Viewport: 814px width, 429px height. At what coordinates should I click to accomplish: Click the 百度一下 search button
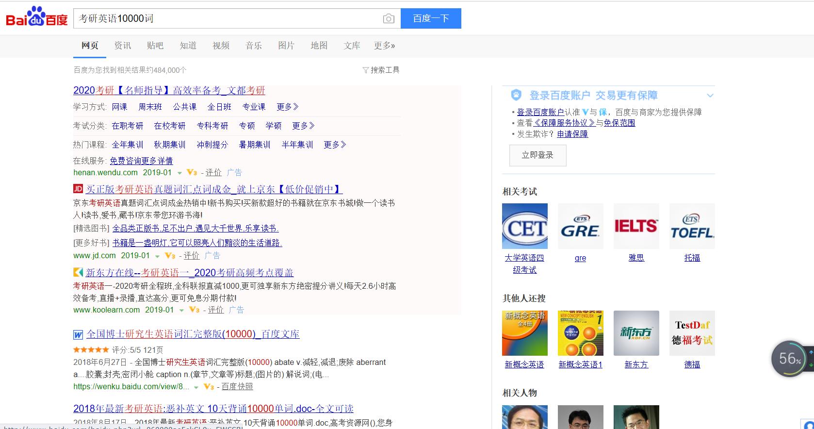tap(431, 18)
